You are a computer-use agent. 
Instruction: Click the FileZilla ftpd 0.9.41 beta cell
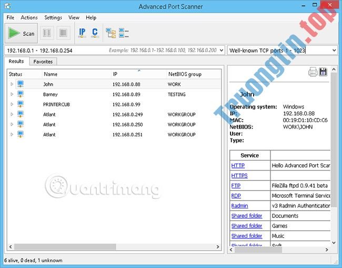[300, 185]
